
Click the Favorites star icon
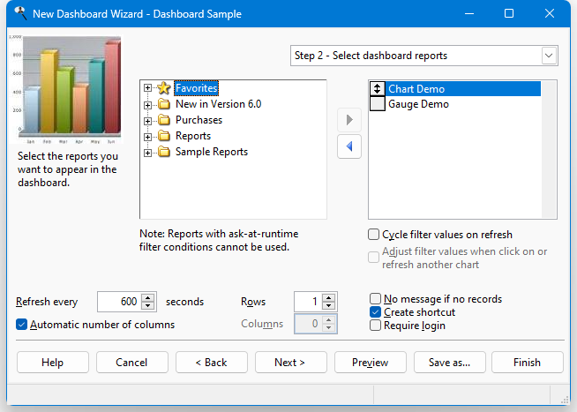coord(163,88)
